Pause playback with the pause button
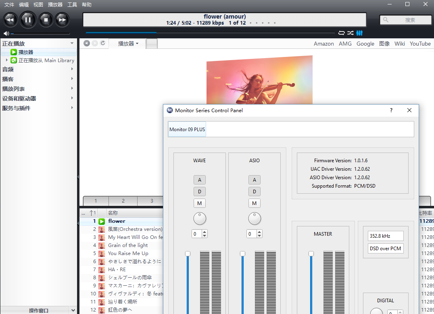The width and height of the screenshot is (434, 314). click(x=28, y=19)
